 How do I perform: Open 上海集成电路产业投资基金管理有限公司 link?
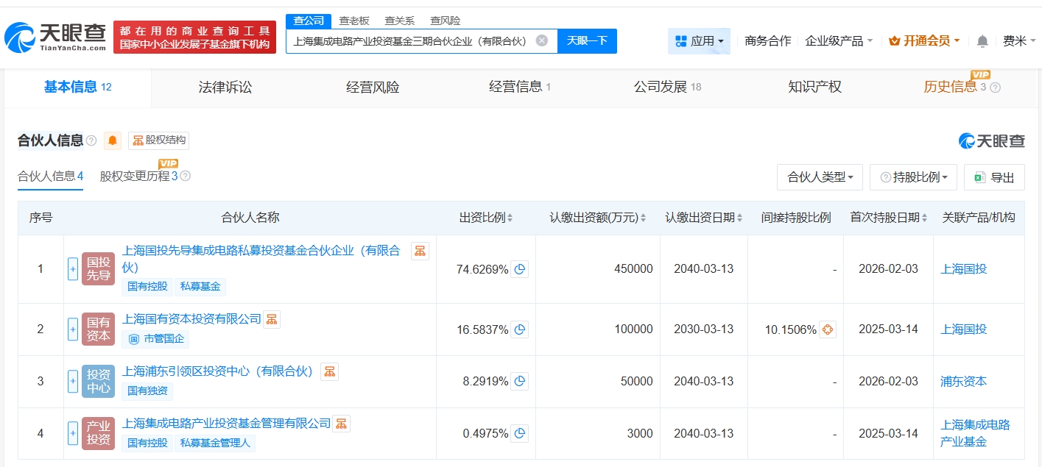click(x=226, y=424)
